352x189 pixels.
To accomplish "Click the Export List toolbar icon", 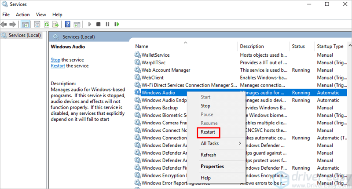I will click(55, 24).
